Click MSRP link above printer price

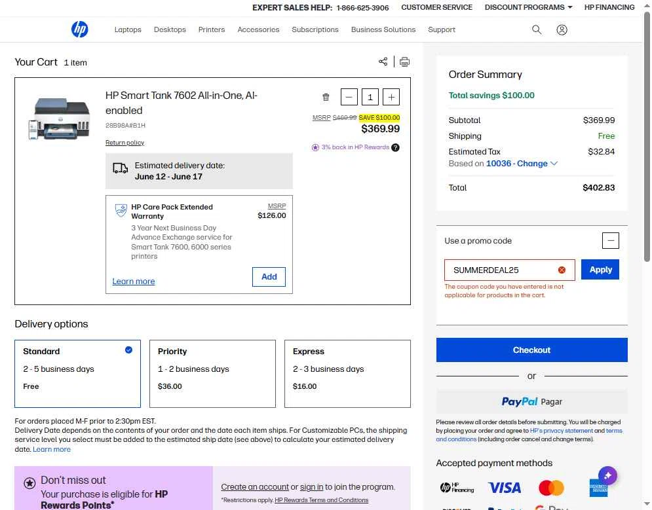pos(322,118)
